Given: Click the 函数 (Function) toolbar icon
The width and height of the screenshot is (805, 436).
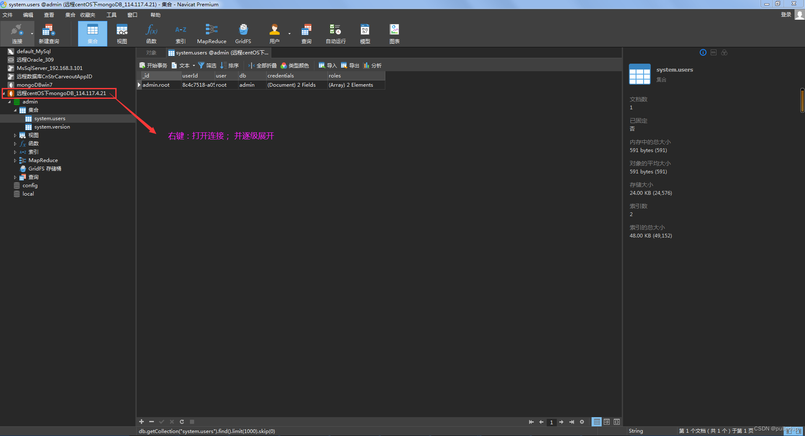Looking at the screenshot, I should tap(151, 34).
